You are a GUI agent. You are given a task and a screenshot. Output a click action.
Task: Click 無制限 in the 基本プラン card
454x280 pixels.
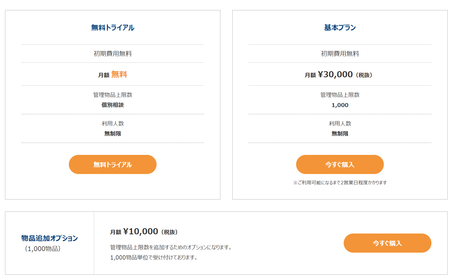340,134
